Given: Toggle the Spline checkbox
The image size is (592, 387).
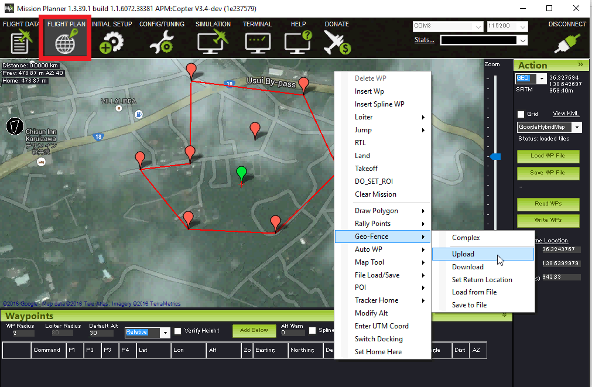Looking at the screenshot, I should coord(313,331).
